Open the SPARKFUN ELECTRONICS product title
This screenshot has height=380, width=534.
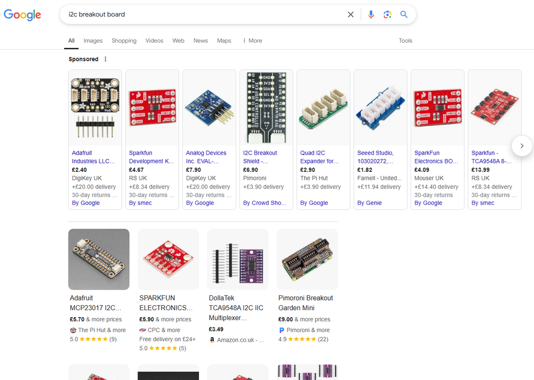[166, 303]
